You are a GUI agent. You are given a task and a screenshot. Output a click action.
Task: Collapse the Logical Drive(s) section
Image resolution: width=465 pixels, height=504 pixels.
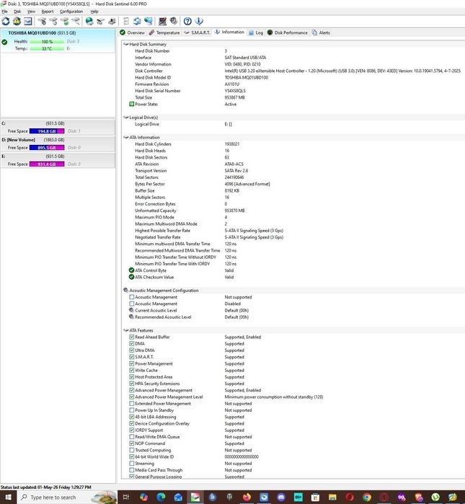point(126,118)
